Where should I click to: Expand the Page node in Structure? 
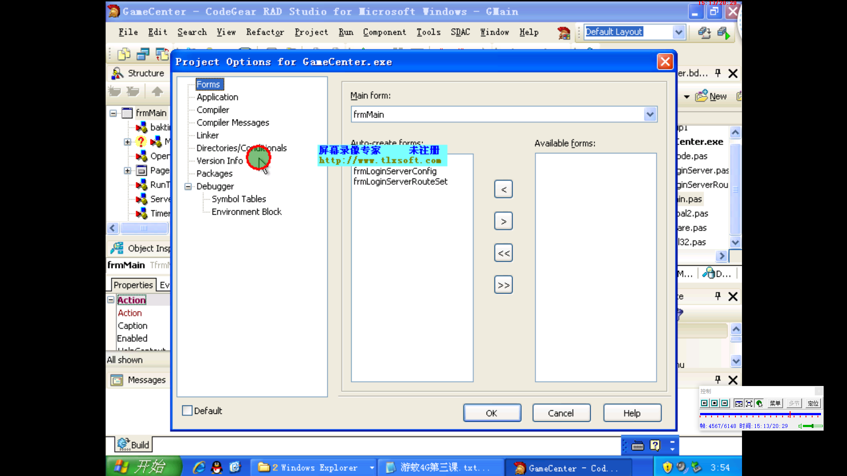127,171
